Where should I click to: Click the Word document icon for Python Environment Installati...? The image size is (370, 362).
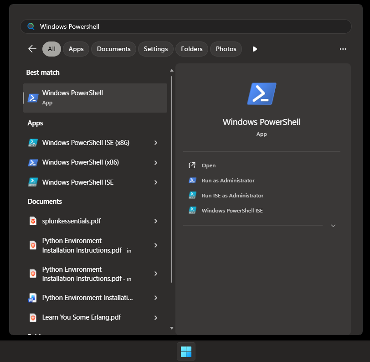(x=32, y=298)
